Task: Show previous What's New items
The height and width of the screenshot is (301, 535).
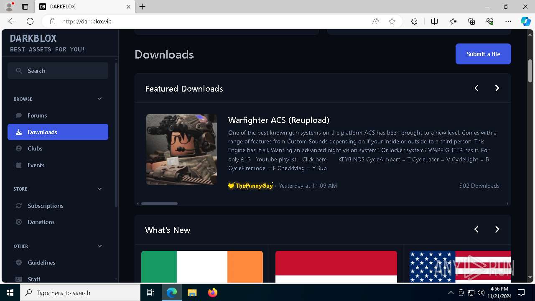Action: [x=476, y=229]
